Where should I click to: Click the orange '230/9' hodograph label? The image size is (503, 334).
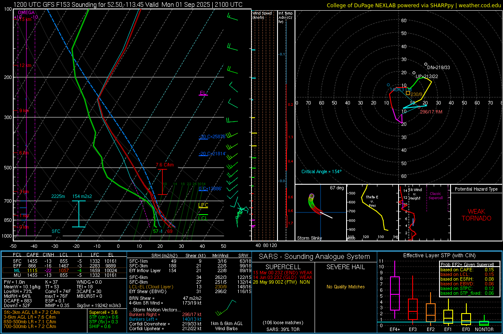(416, 94)
